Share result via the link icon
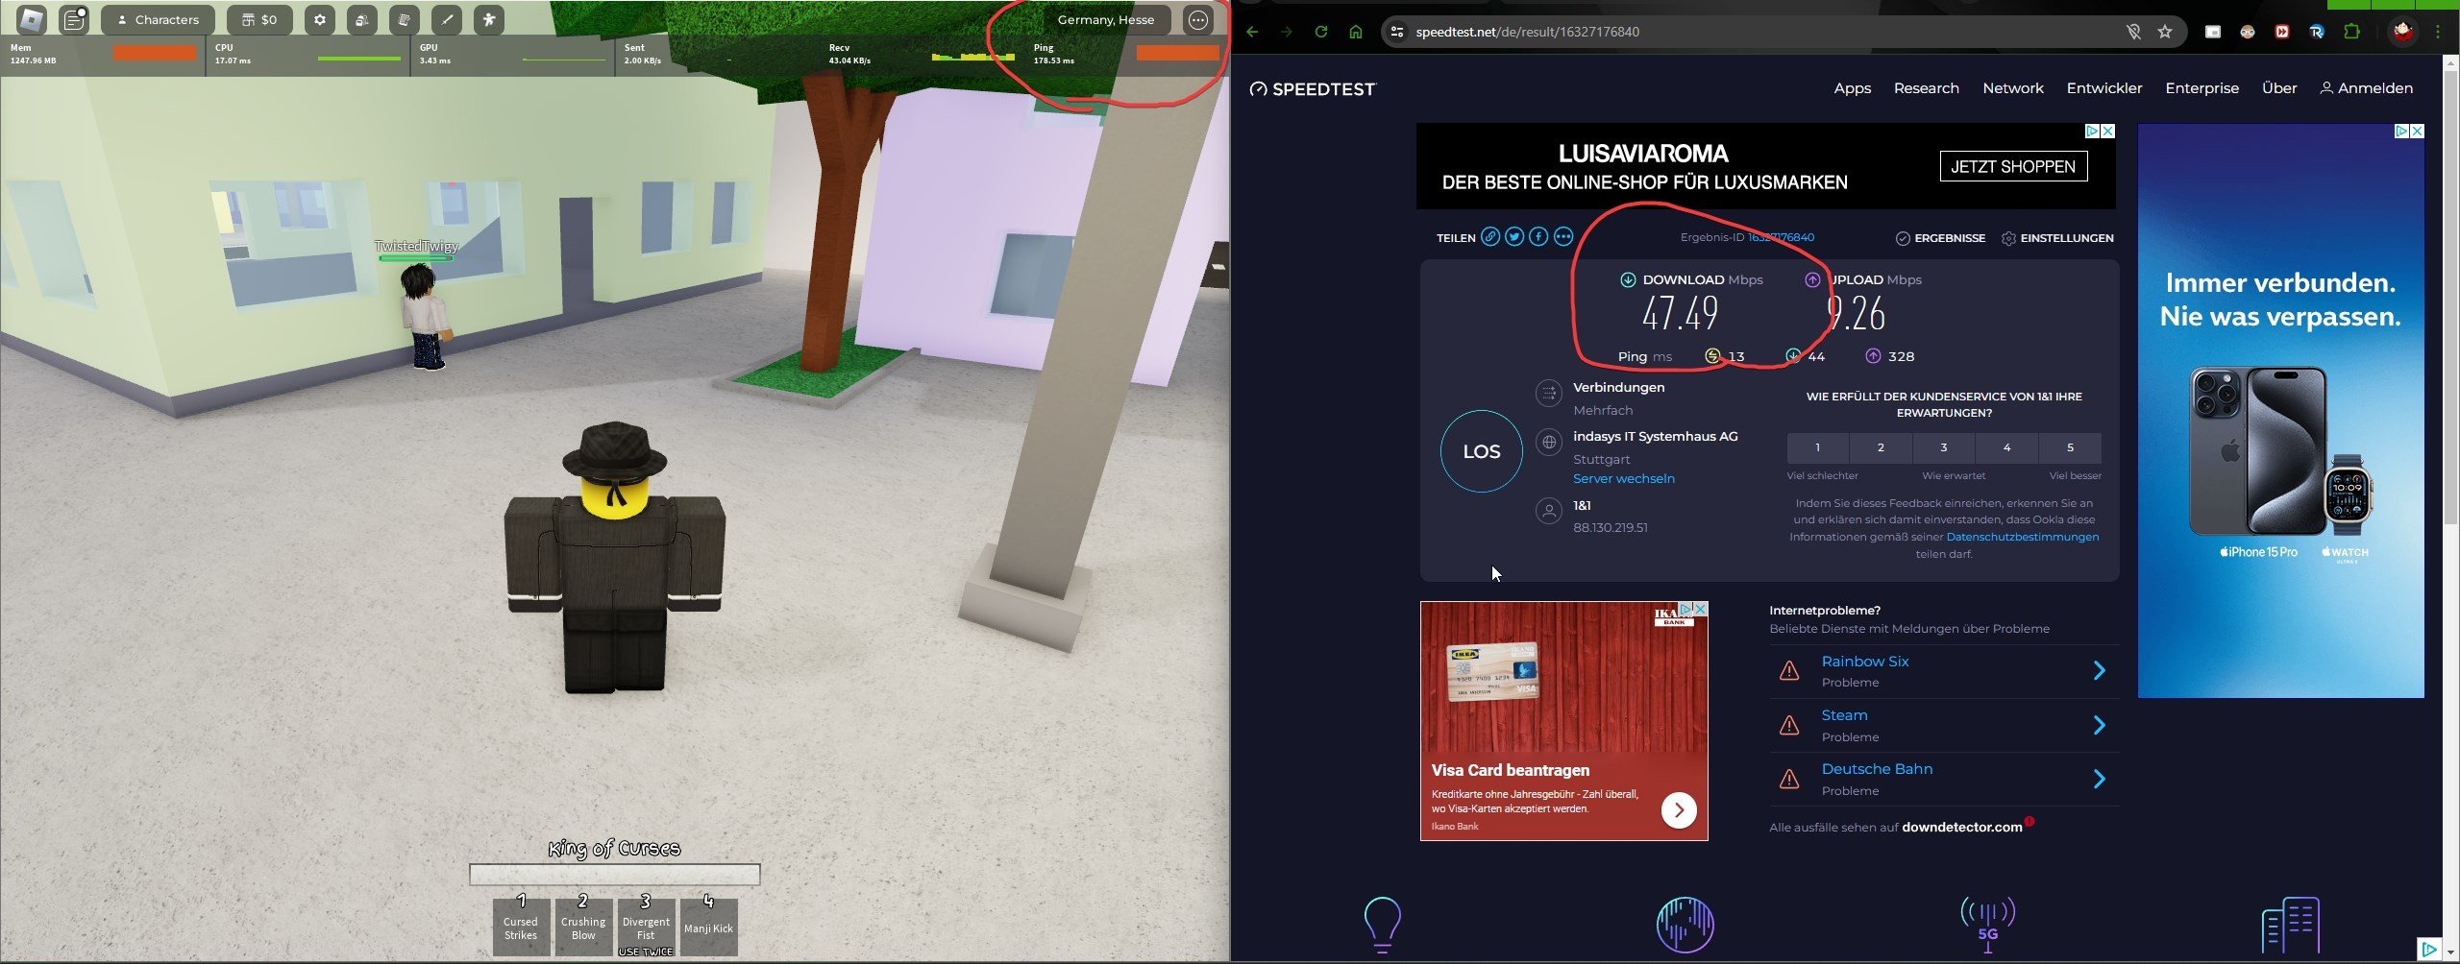 click(1490, 237)
